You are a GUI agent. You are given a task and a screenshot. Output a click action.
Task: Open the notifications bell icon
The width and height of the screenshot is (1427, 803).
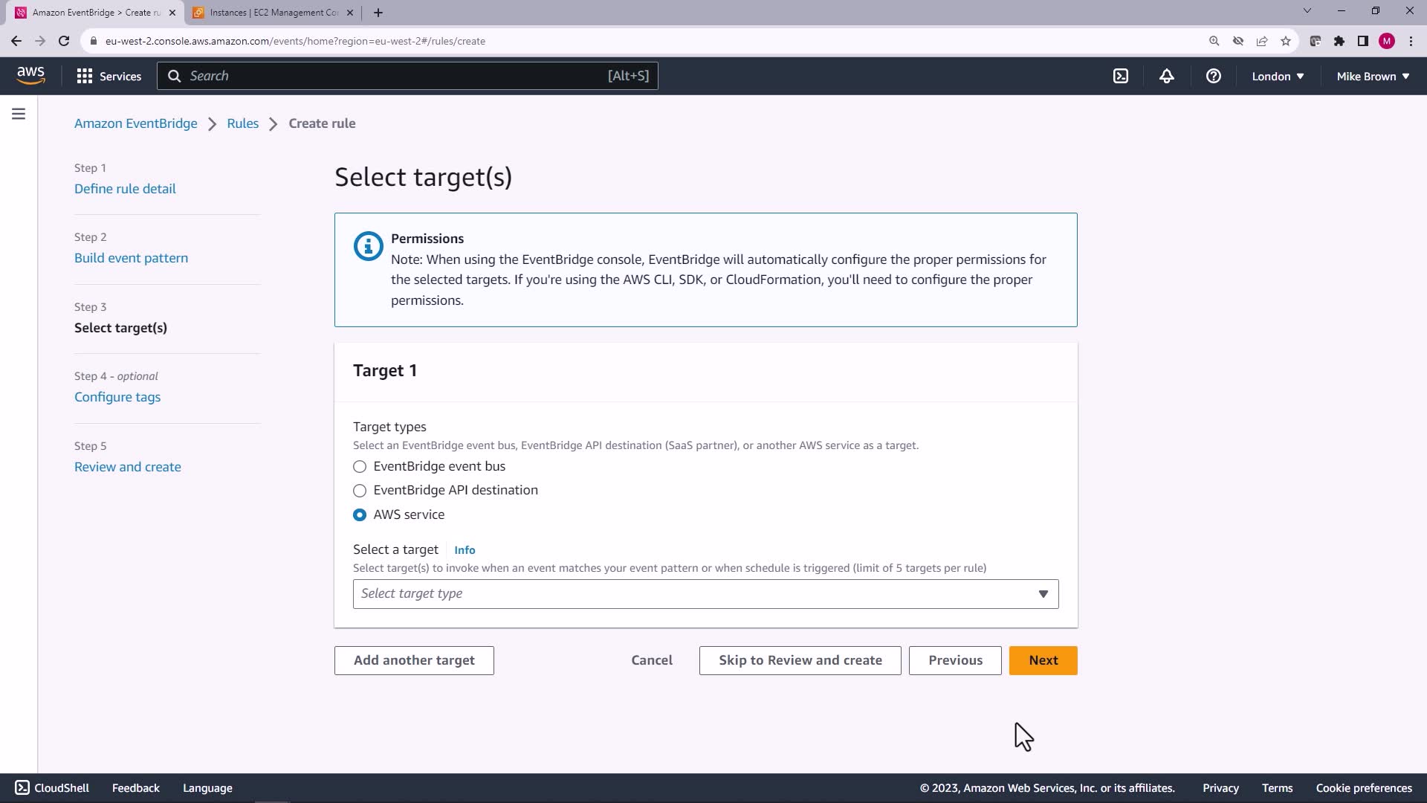click(x=1167, y=76)
